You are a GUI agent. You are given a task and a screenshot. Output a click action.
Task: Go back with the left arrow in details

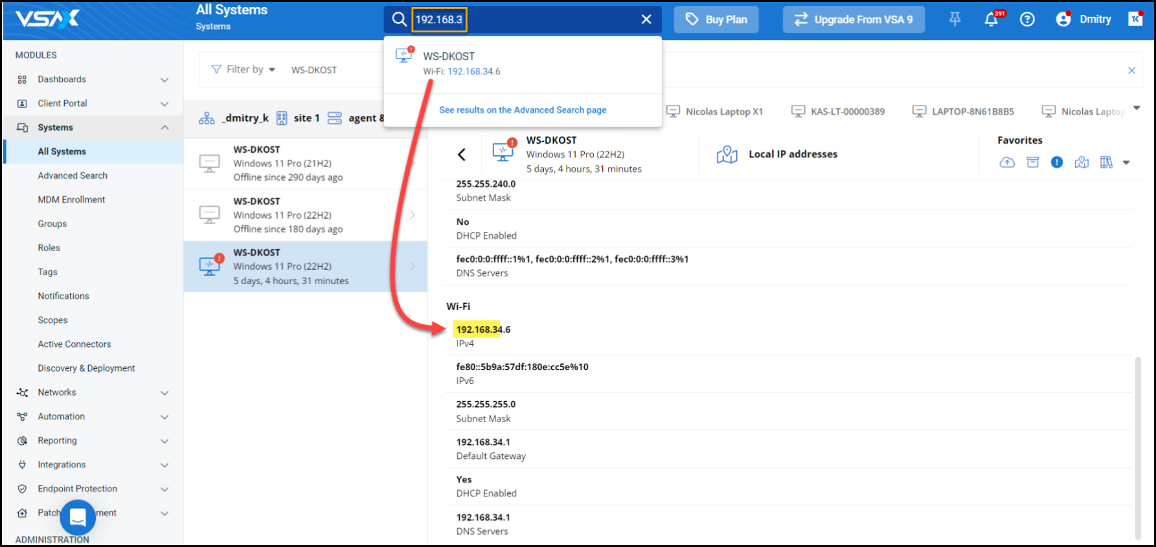[461, 154]
